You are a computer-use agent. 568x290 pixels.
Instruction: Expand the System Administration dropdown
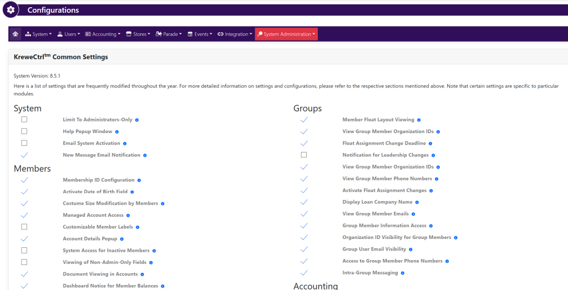[x=286, y=34]
